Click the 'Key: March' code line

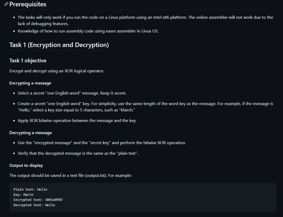point(23,195)
